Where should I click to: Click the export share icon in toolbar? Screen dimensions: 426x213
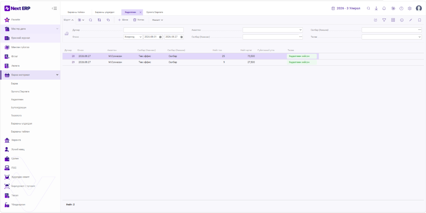tap(375, 20)
